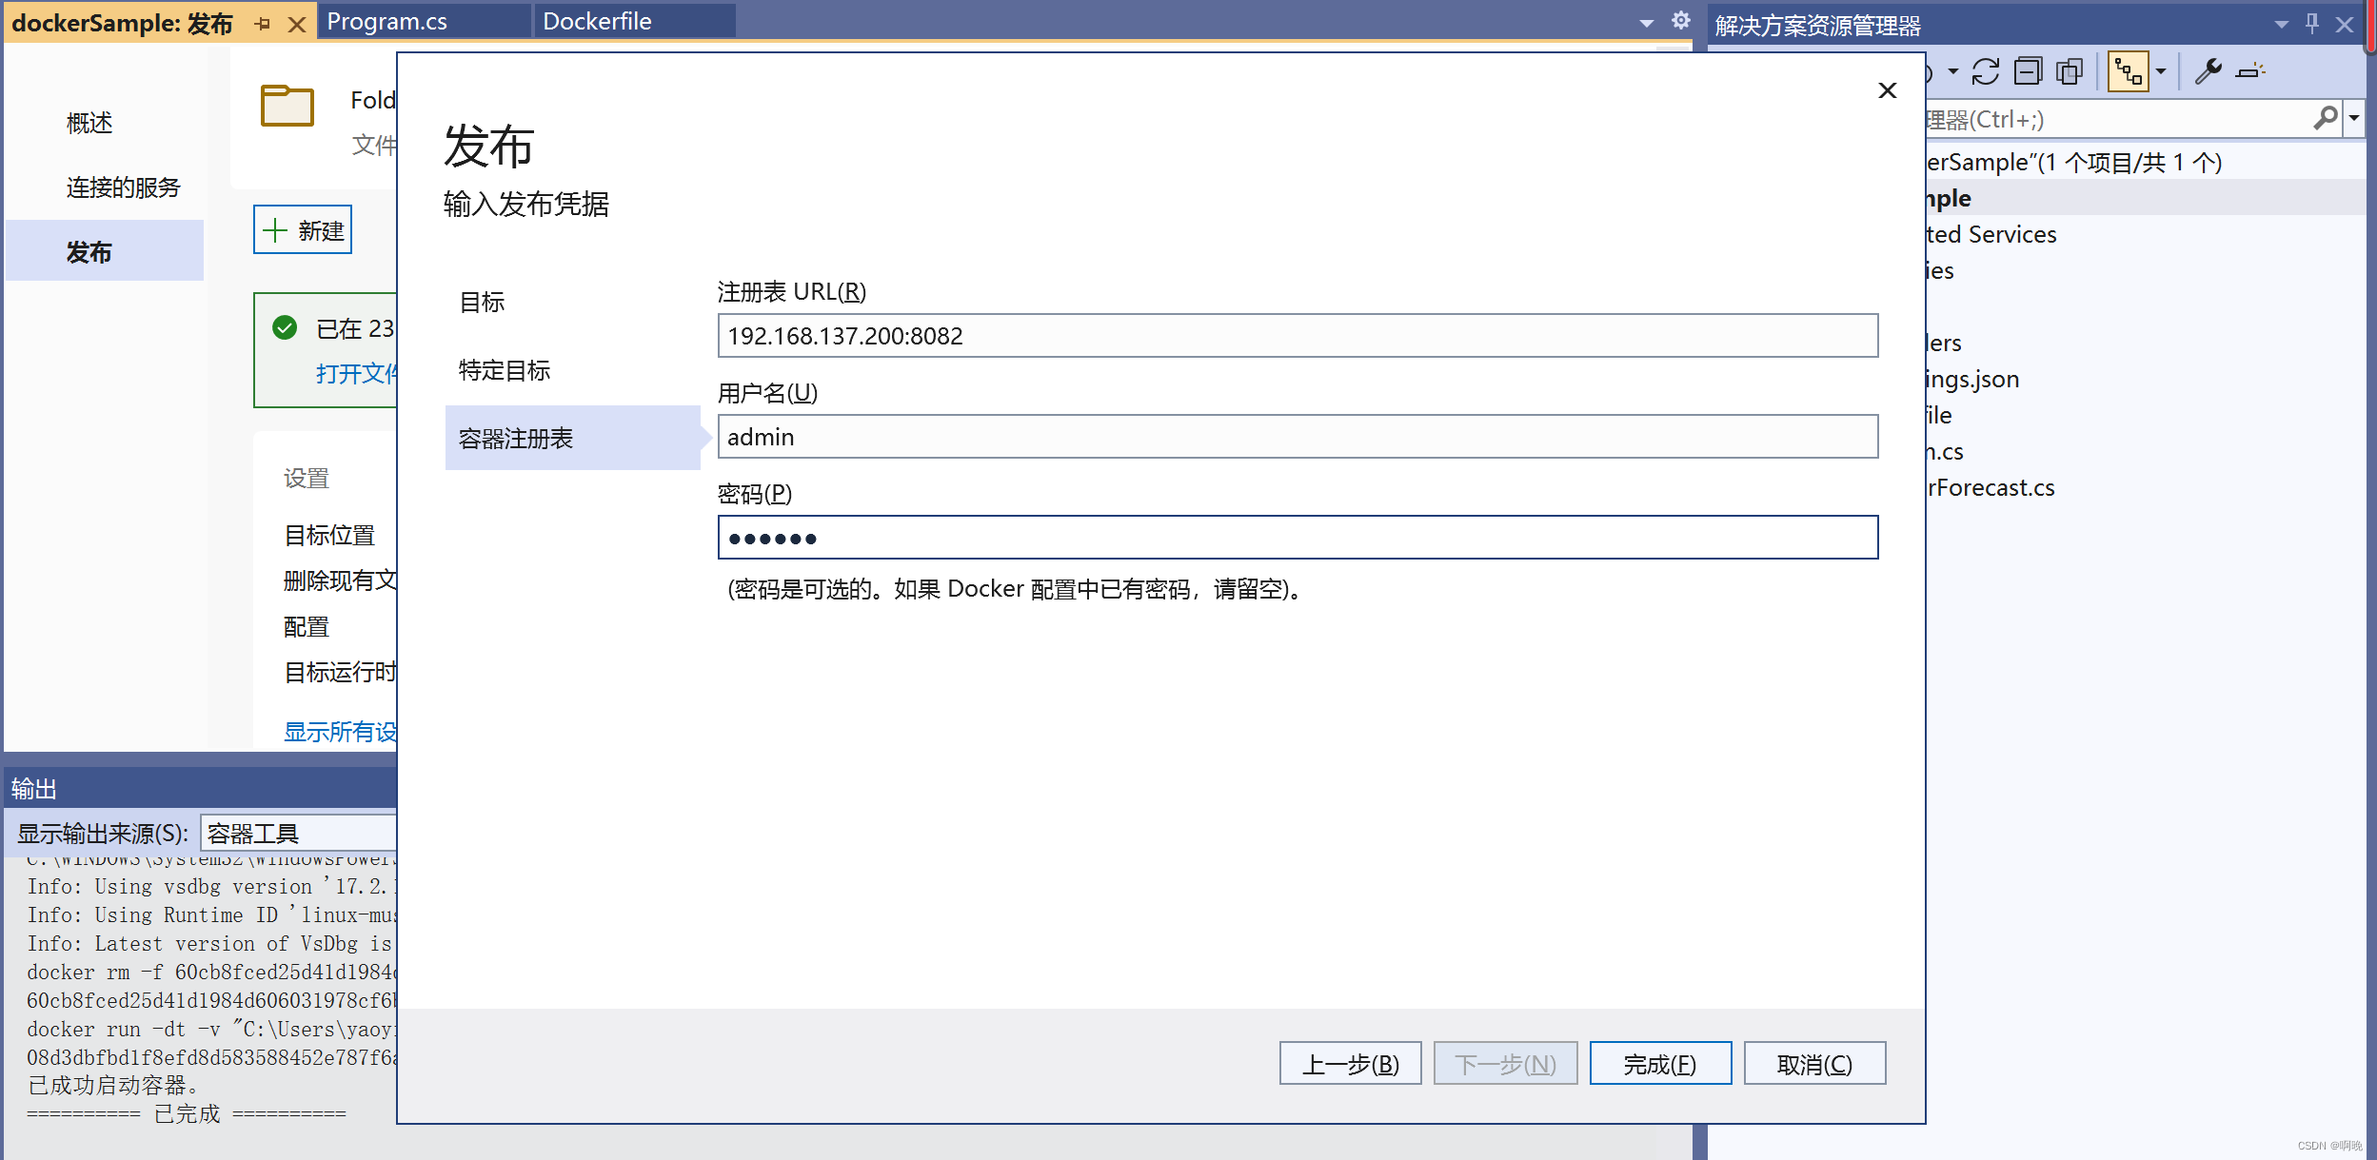Select the 容器注册表 wizard step
2377x1160 pixels.
click(573, 438)
